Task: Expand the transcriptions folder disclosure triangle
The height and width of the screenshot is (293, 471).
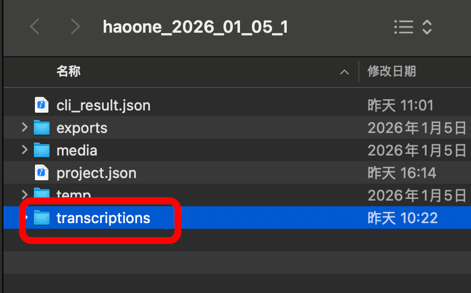Action: 25,217
